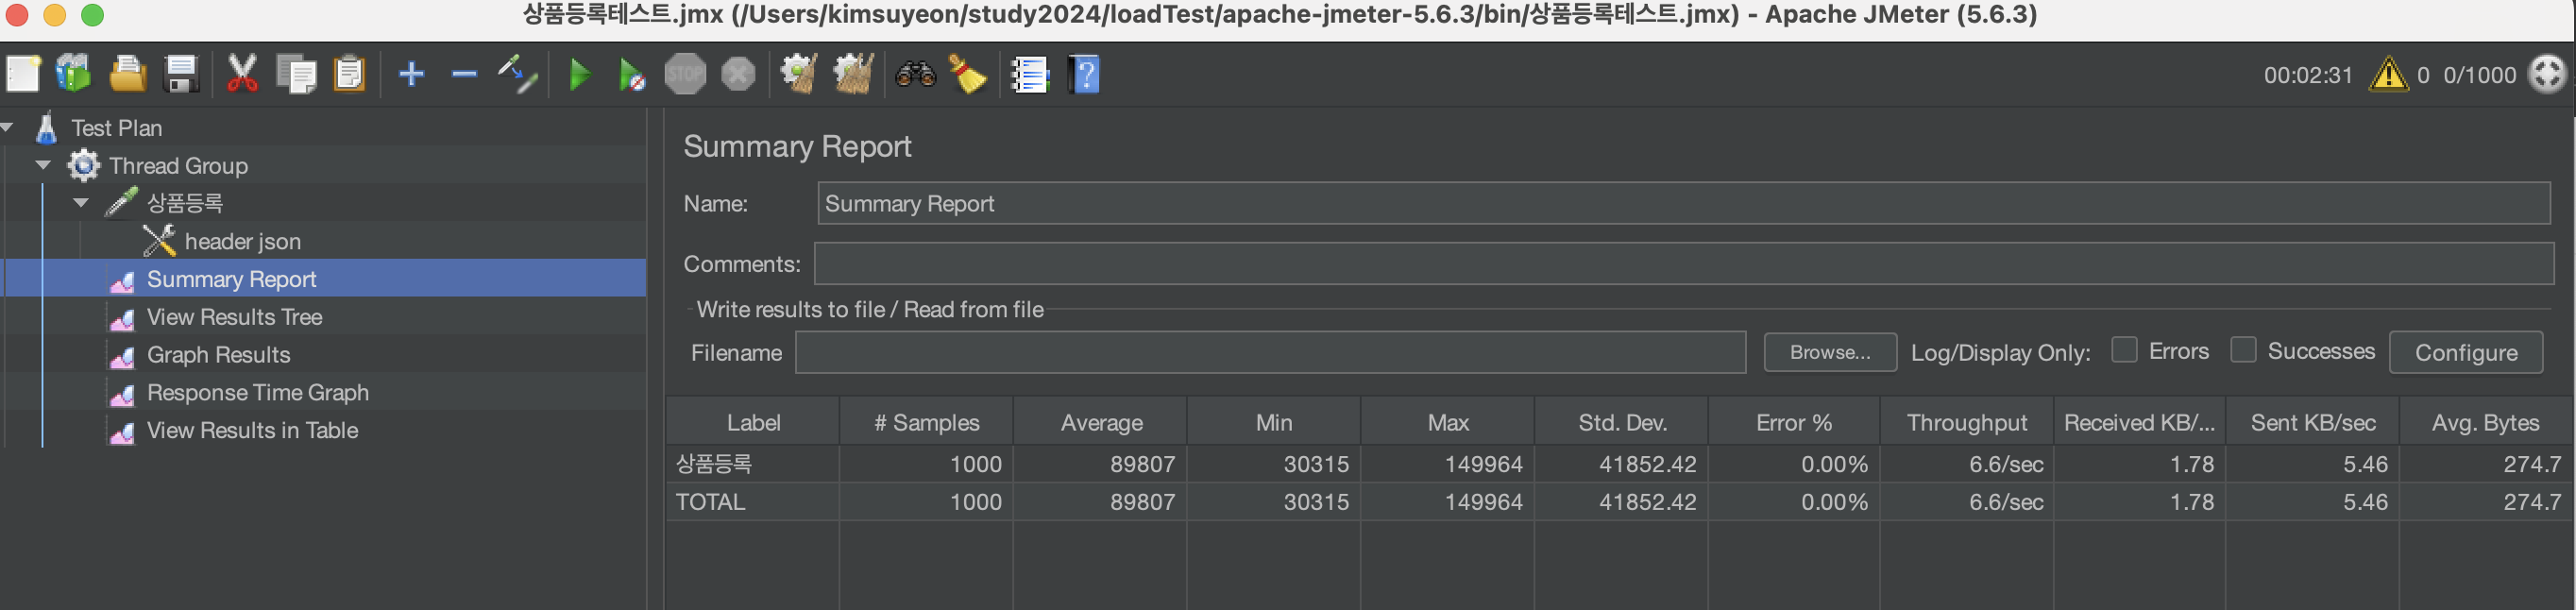Select Summary Report in the tree
Image resolution: width=2576 pixels, height=610 pixels.
pos(231,279)
